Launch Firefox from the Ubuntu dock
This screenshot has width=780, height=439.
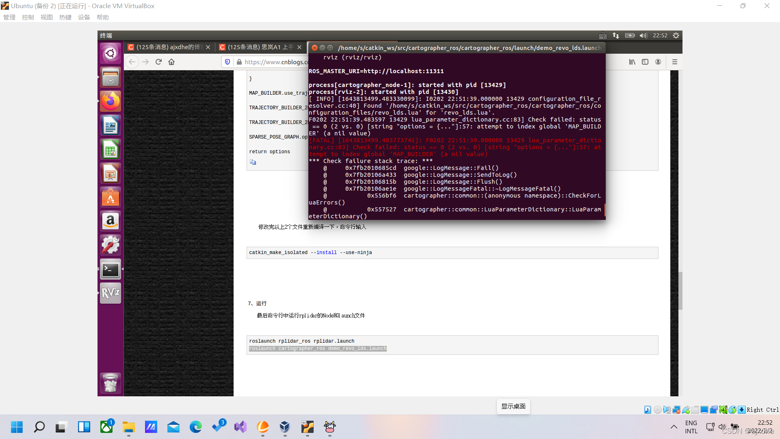(110, 101)
